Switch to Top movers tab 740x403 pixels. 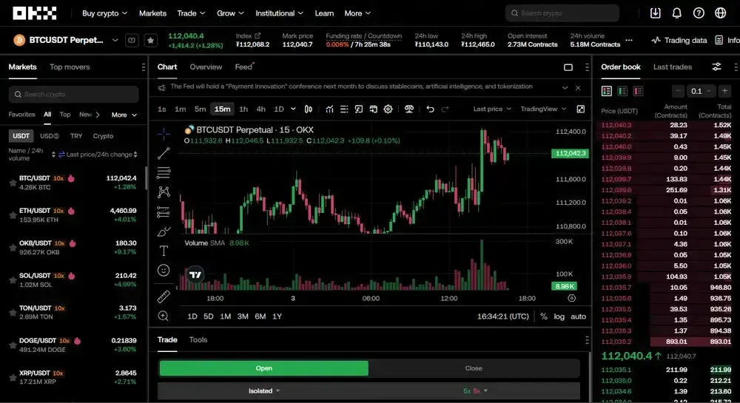tap(70, 67)
